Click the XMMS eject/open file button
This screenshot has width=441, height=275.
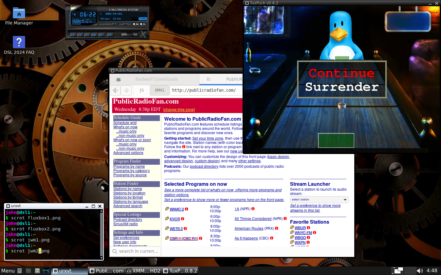click(110, 35)
